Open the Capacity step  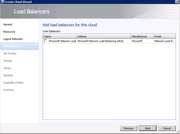point(8,75)
